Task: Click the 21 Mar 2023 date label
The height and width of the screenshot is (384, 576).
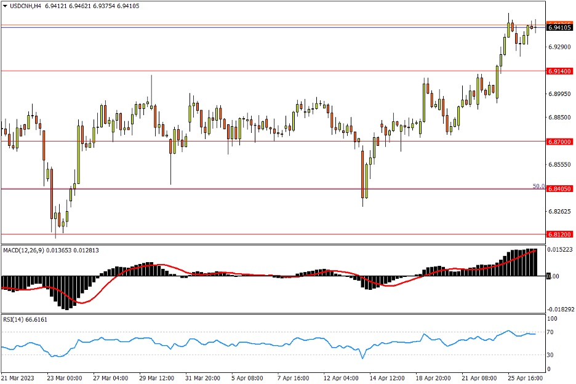Action: coord(18,378)
